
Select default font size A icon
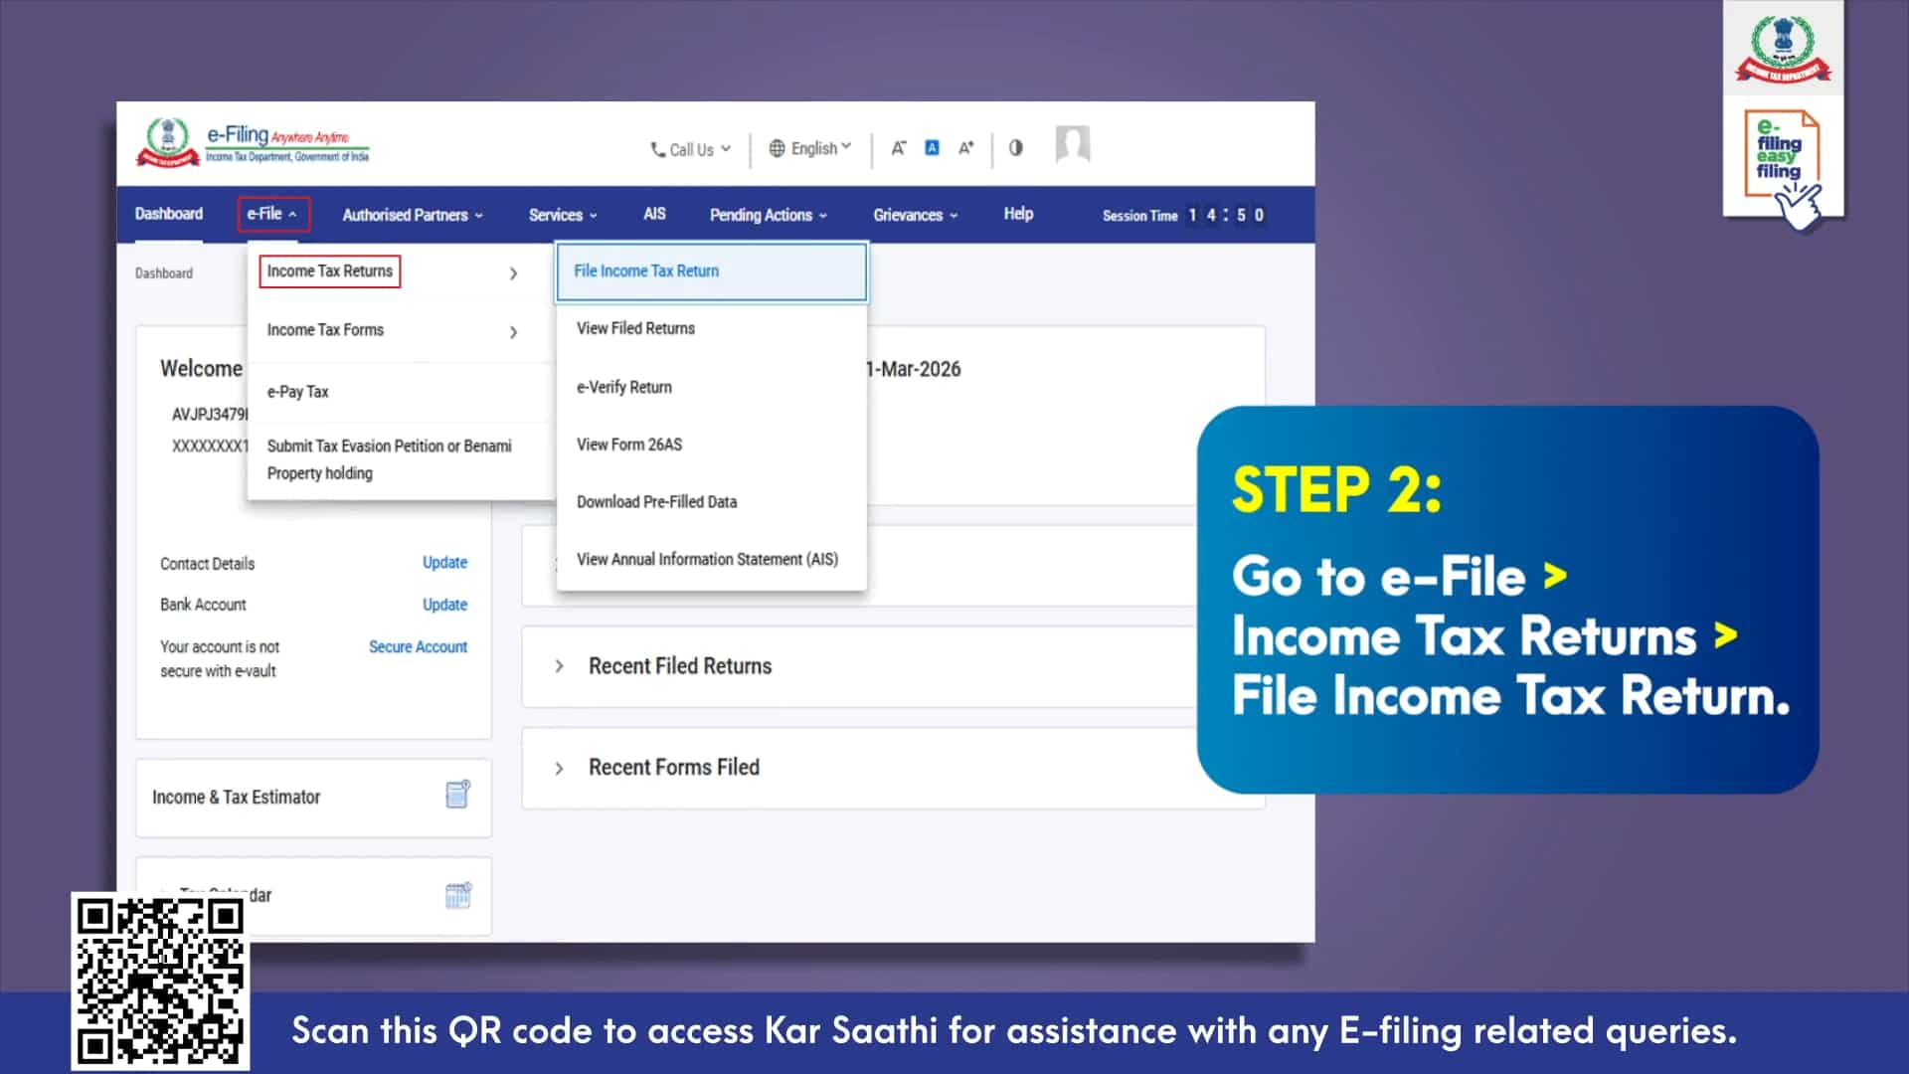932,148
